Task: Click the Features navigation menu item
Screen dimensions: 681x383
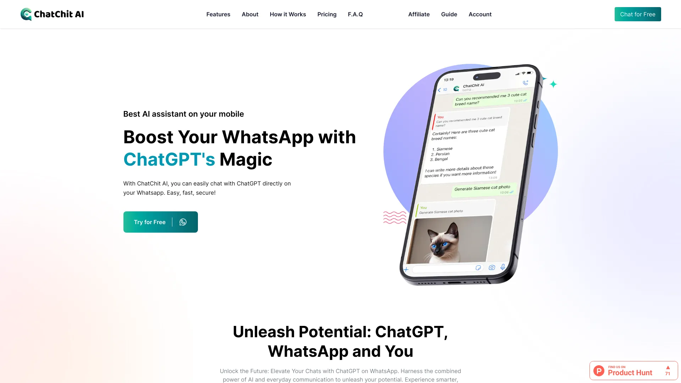Action: coord(218,14)
